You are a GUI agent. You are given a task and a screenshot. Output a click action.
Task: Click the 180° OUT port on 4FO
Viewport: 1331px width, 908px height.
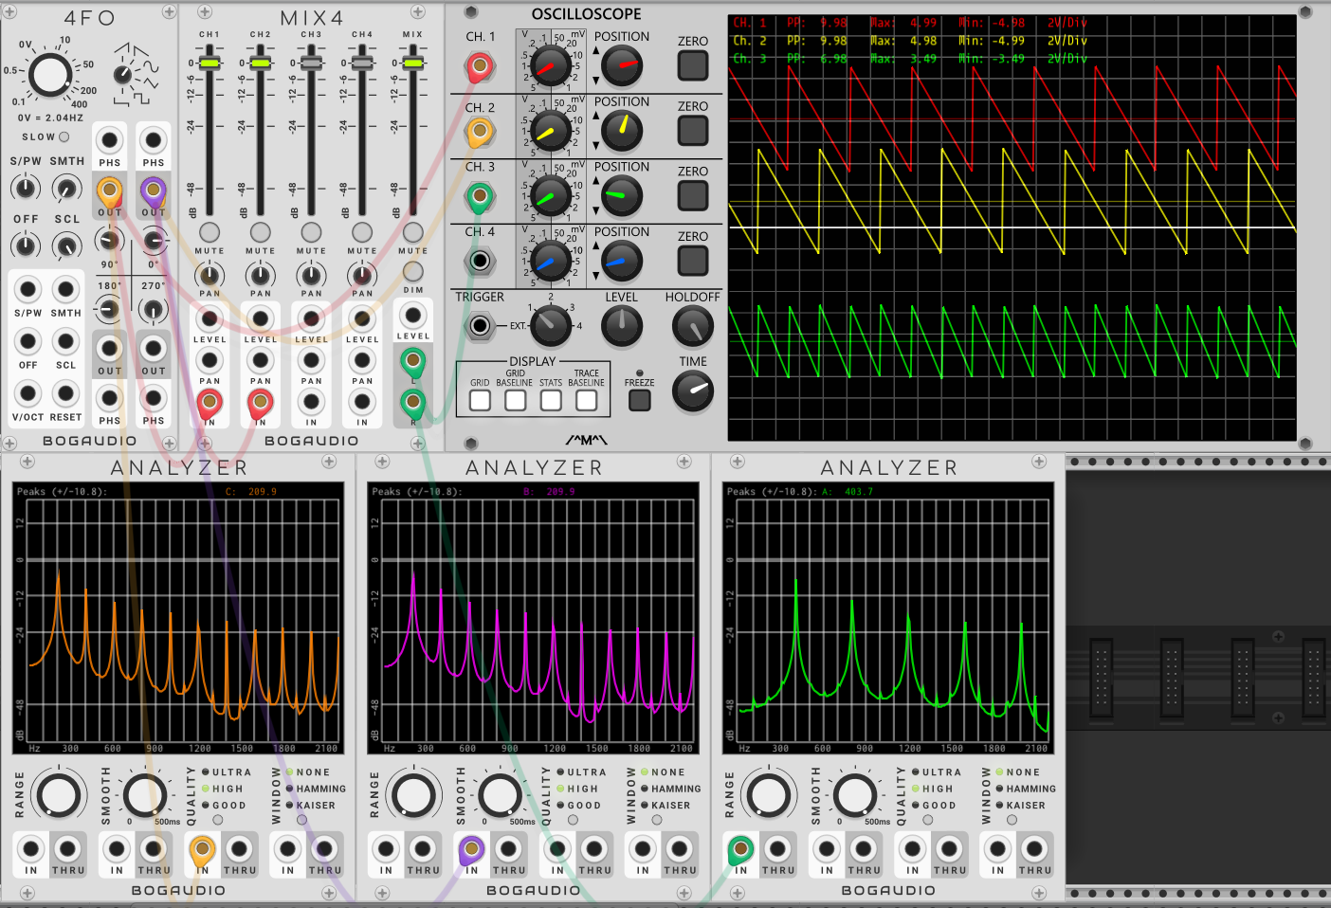pyautogui.click(x=110, y=350)
